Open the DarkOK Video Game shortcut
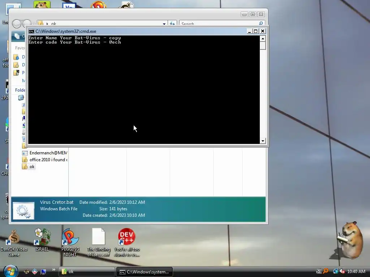The height and width of the screenshot is (277, 370). (x=14, y=243)
